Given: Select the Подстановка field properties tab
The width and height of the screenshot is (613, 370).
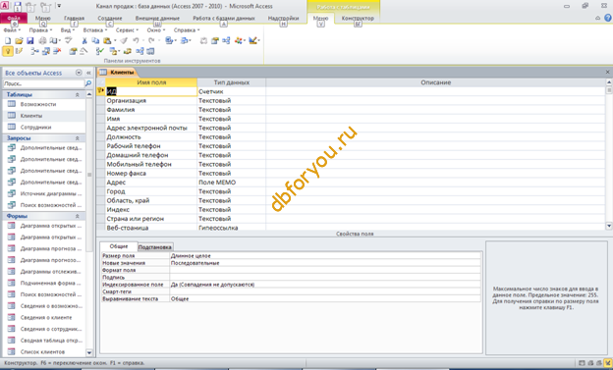Looking at the screenshot, I should [x=155, y=247].
